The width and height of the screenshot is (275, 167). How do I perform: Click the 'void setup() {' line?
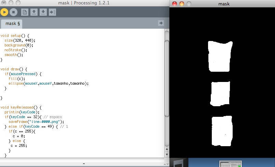[15, 36]
